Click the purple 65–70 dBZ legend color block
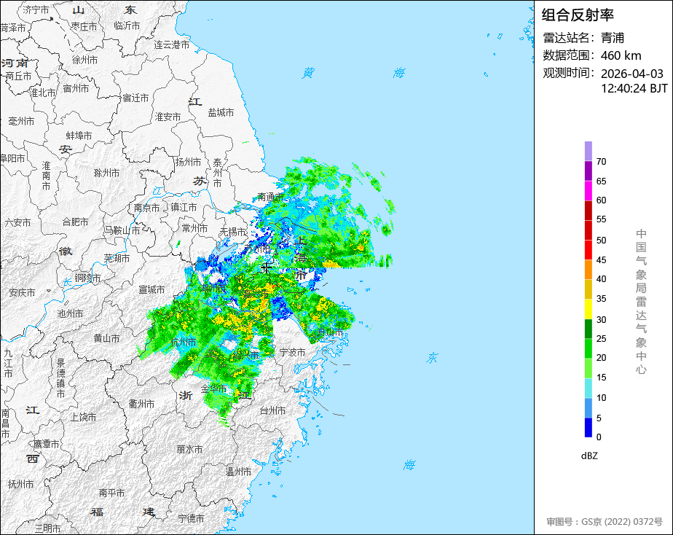Viewport: 673px width, 535px height. coord(588,171)
